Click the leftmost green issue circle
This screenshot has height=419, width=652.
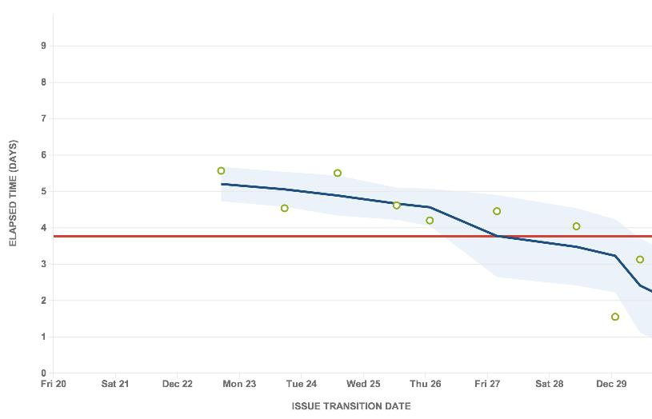point(222,171)
